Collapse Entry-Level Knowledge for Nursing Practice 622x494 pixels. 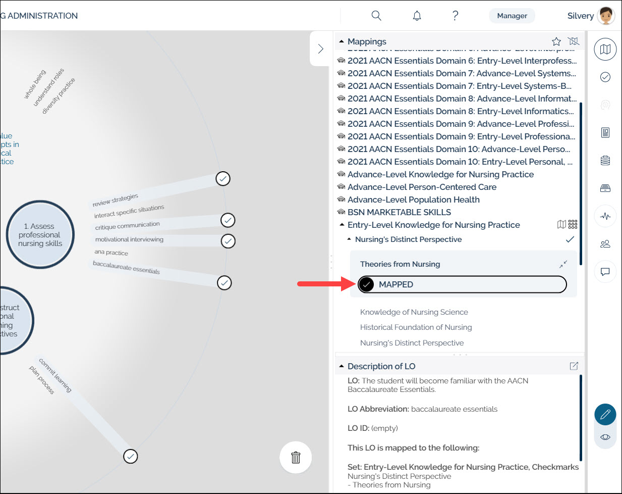(x=342, y=225)
